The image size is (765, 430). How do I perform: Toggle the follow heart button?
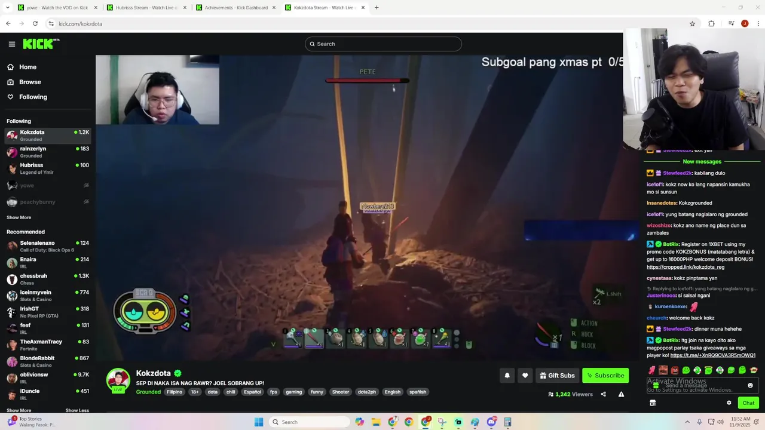[x=525, y=375]
